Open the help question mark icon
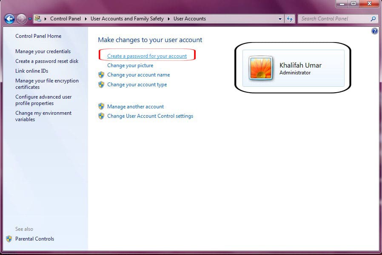382x255 pixels. tap(374, 31)
